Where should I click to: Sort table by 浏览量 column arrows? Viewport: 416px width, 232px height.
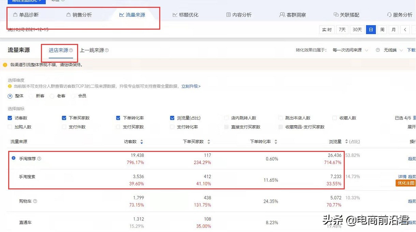346,142
